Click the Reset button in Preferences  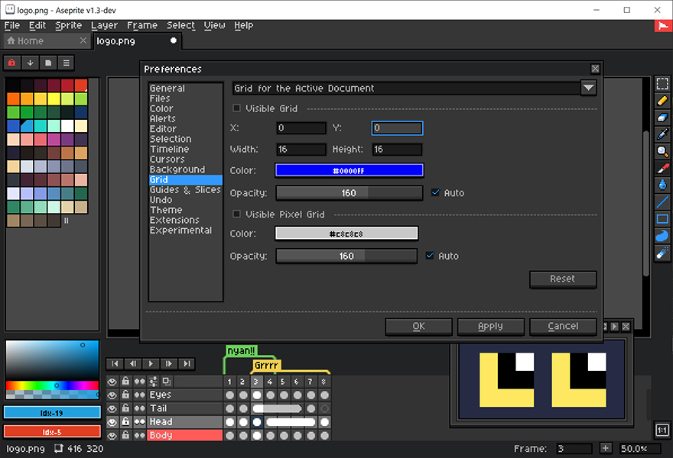[563, 279]
